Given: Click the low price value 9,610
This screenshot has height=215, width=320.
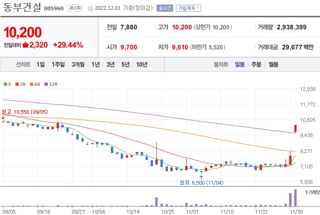Looking at the screenshot, I should point(180,47).
